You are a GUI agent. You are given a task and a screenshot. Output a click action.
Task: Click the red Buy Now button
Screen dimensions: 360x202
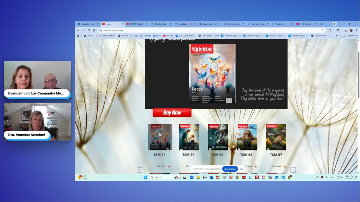172,113
